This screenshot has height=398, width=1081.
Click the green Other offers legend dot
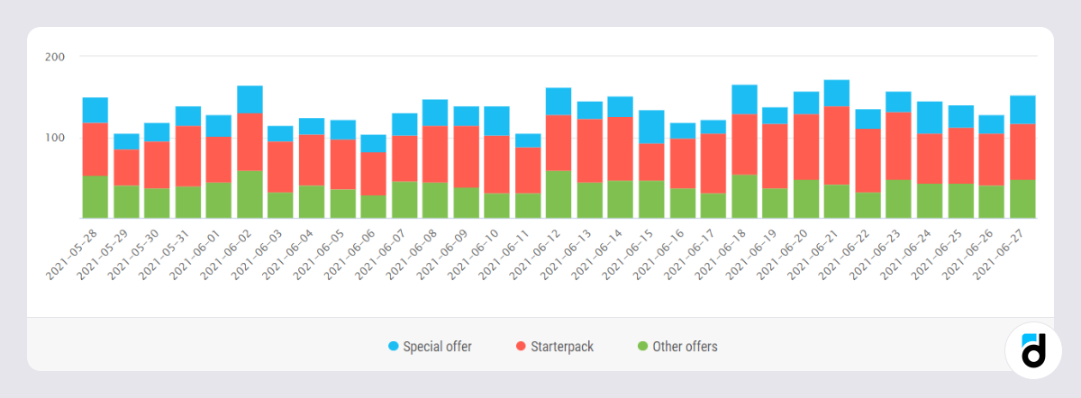click(642, 347)
